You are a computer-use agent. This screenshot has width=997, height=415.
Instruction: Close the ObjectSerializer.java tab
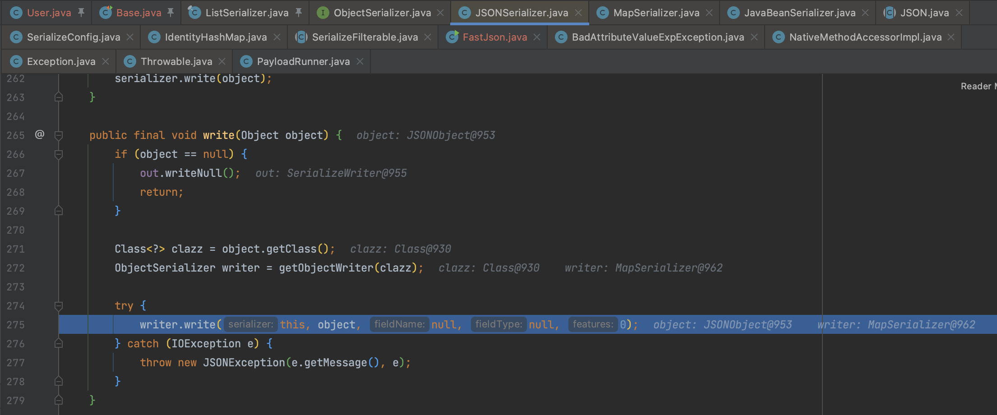(440, 13)
